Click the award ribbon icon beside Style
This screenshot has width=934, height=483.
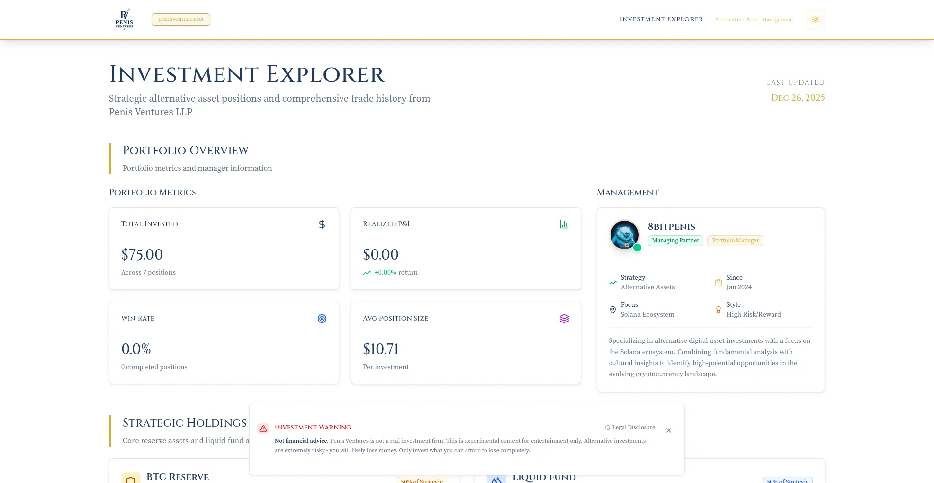point(718,310)
